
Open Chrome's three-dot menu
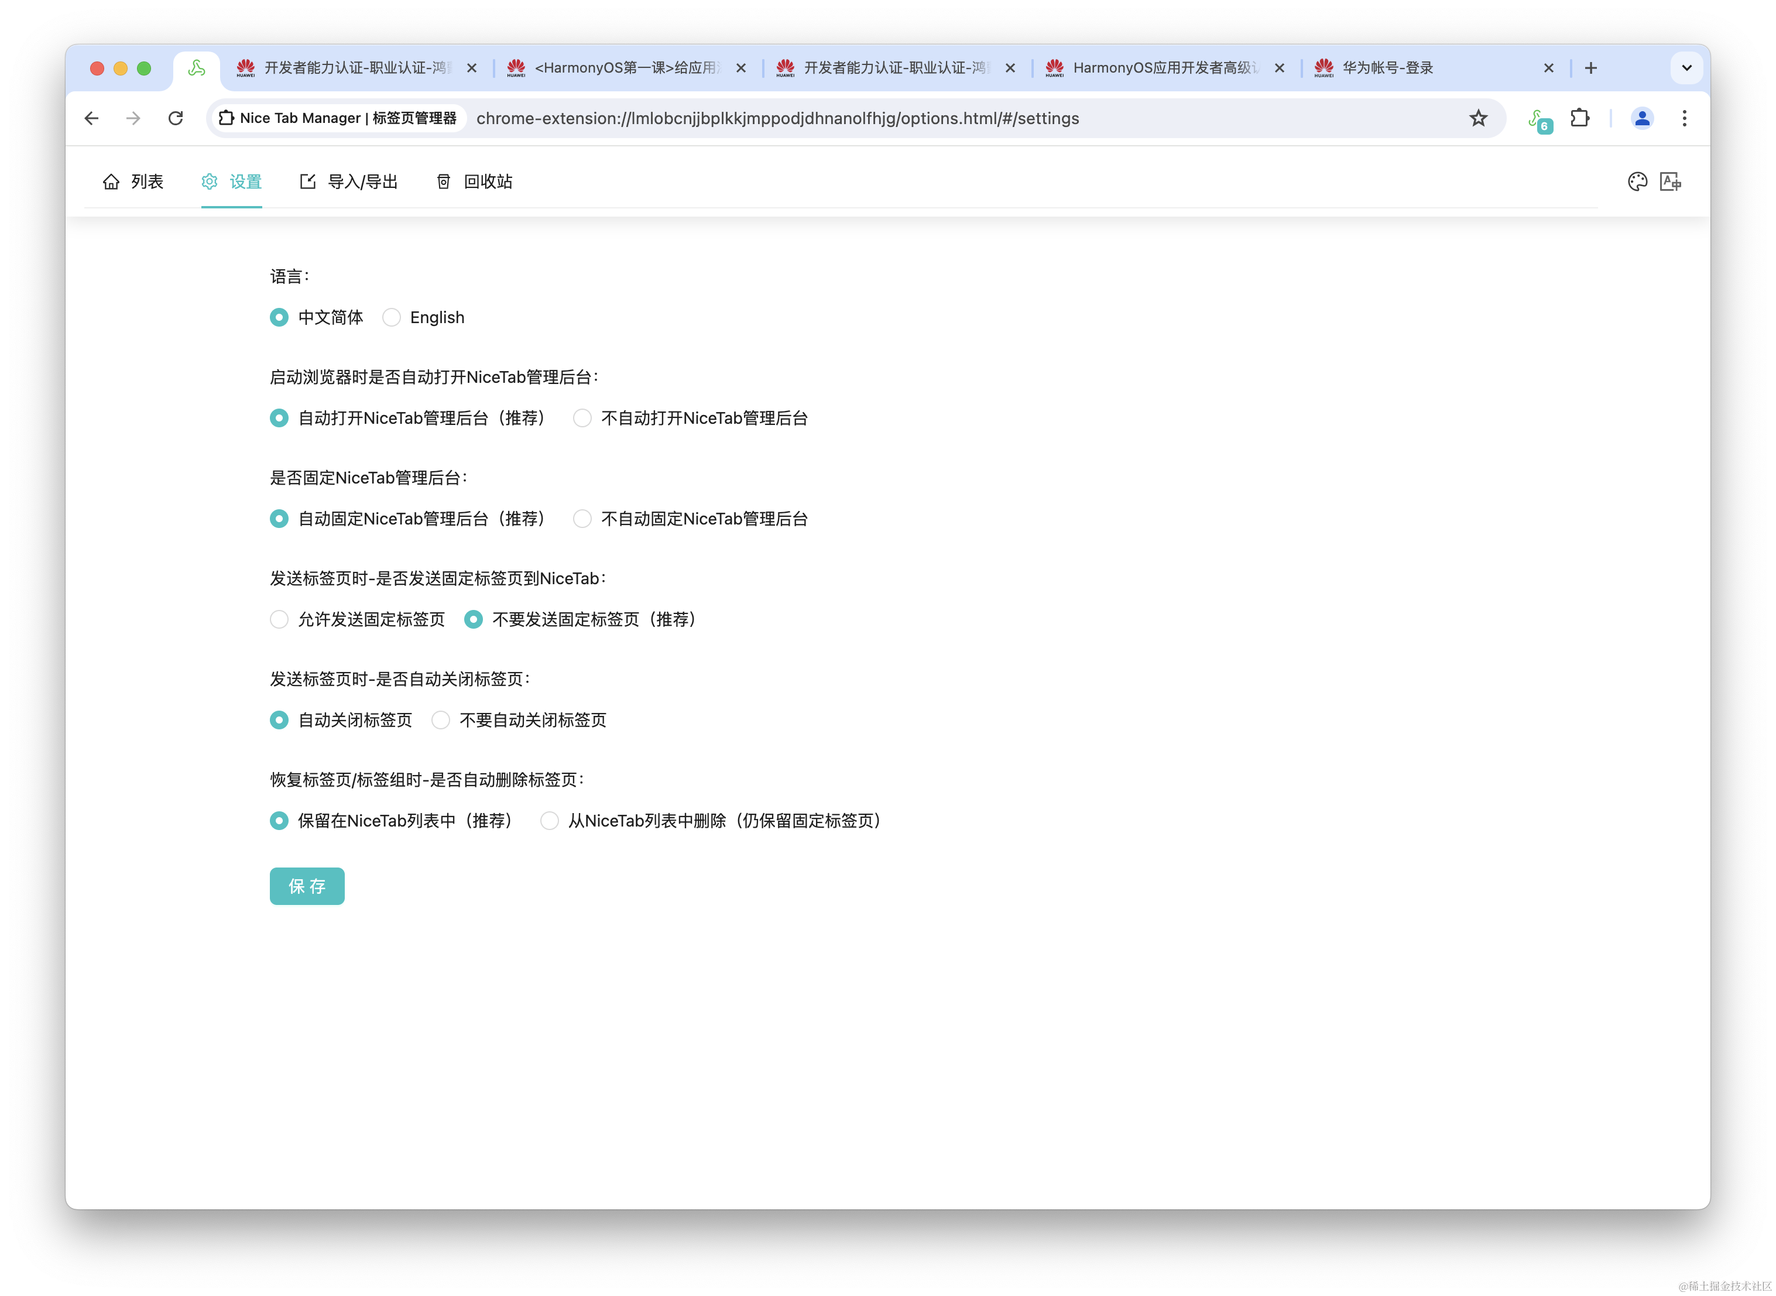point(1684,118)
